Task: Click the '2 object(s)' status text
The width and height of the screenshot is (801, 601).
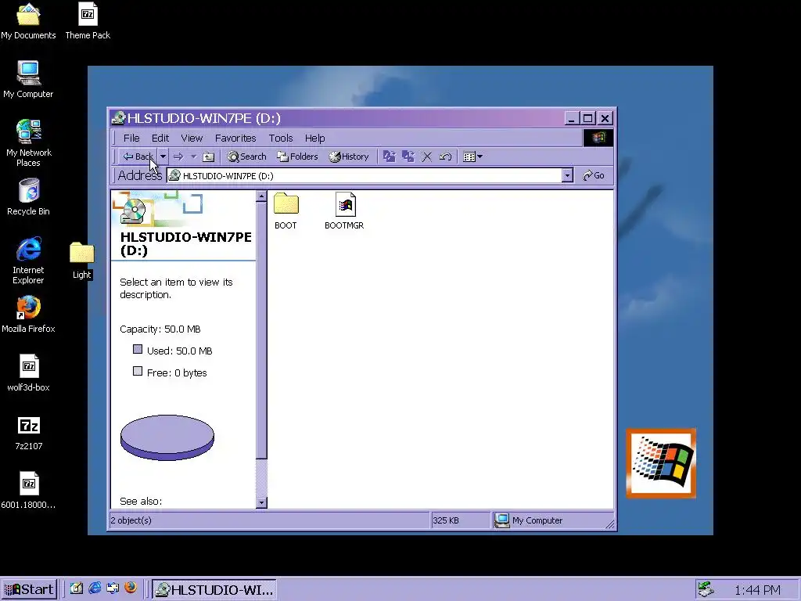Action: [x=131, y=520]
